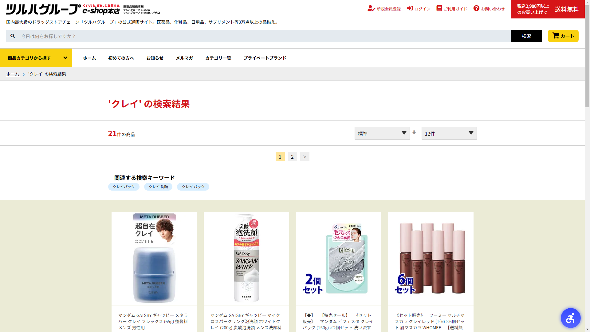
Task: Click the new member registration icon
Action: click(371, 9)
